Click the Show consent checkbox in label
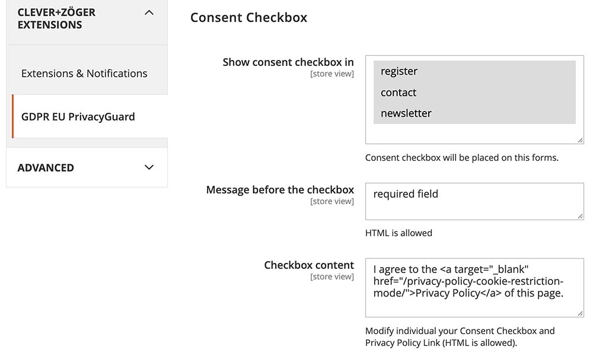Screen dimensions: 593x356 coord(288,62)
